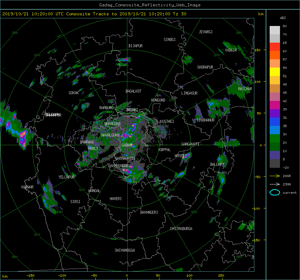Click the BIJAPUR city label
Image resolution: width=300 pixels, height=280 pixels.
(135, 46)
